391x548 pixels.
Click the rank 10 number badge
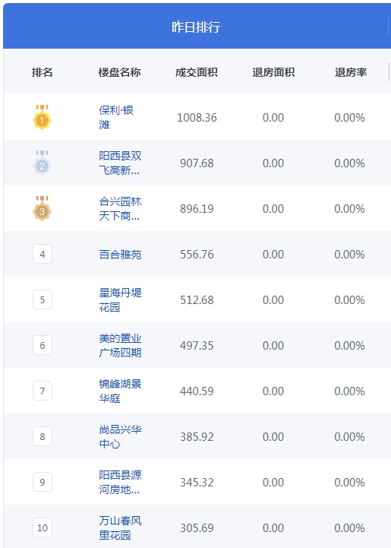pyautogui.click(x=43, y=527)
